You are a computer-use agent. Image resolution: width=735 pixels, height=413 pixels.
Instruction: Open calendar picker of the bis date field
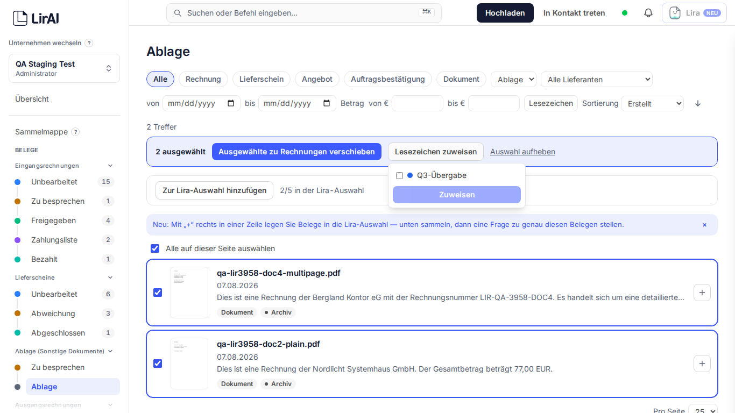click(327, 103)
